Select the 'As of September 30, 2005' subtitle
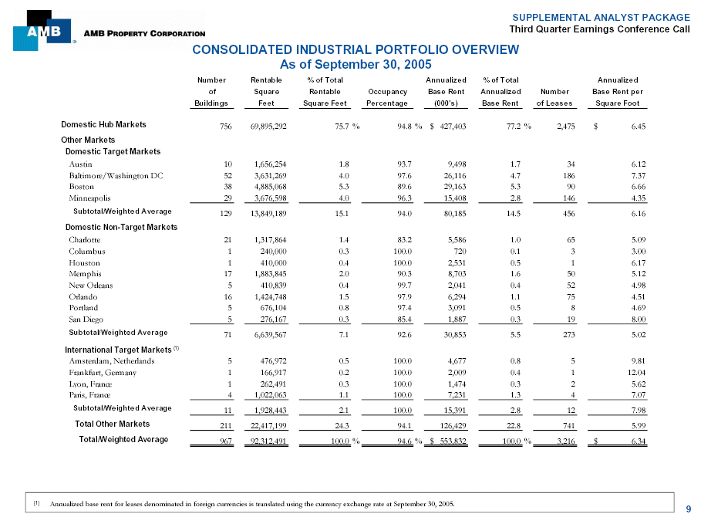 tap(355, 64)
